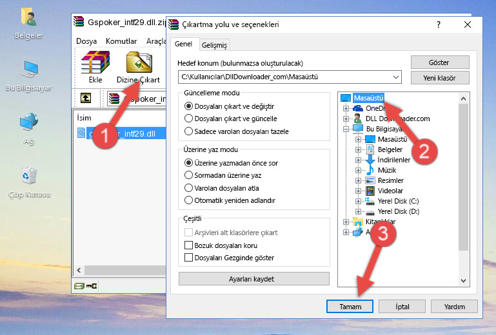Screen dimensions: 496x335
Task: Click the Ekle archive icon in WinRAR
Action: (x=95, y=62)
